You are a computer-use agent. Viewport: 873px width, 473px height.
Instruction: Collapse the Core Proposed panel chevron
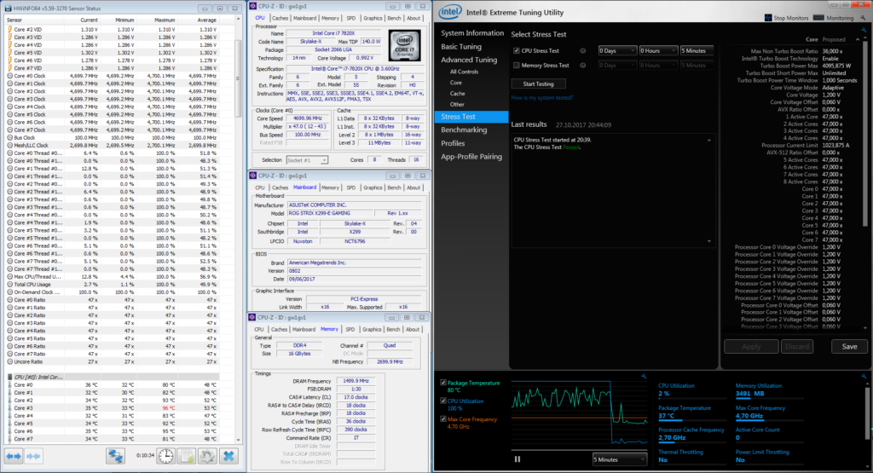pyautogui.click(x=858, y=39)
